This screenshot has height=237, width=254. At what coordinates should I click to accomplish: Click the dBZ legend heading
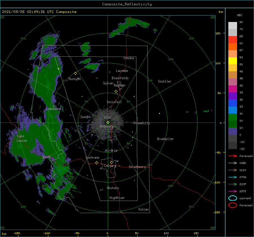coord(239,15)
